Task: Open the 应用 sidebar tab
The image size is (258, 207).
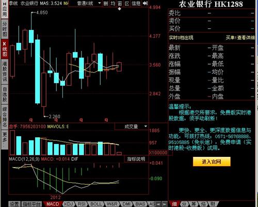Action: click(x=5, y=9)
